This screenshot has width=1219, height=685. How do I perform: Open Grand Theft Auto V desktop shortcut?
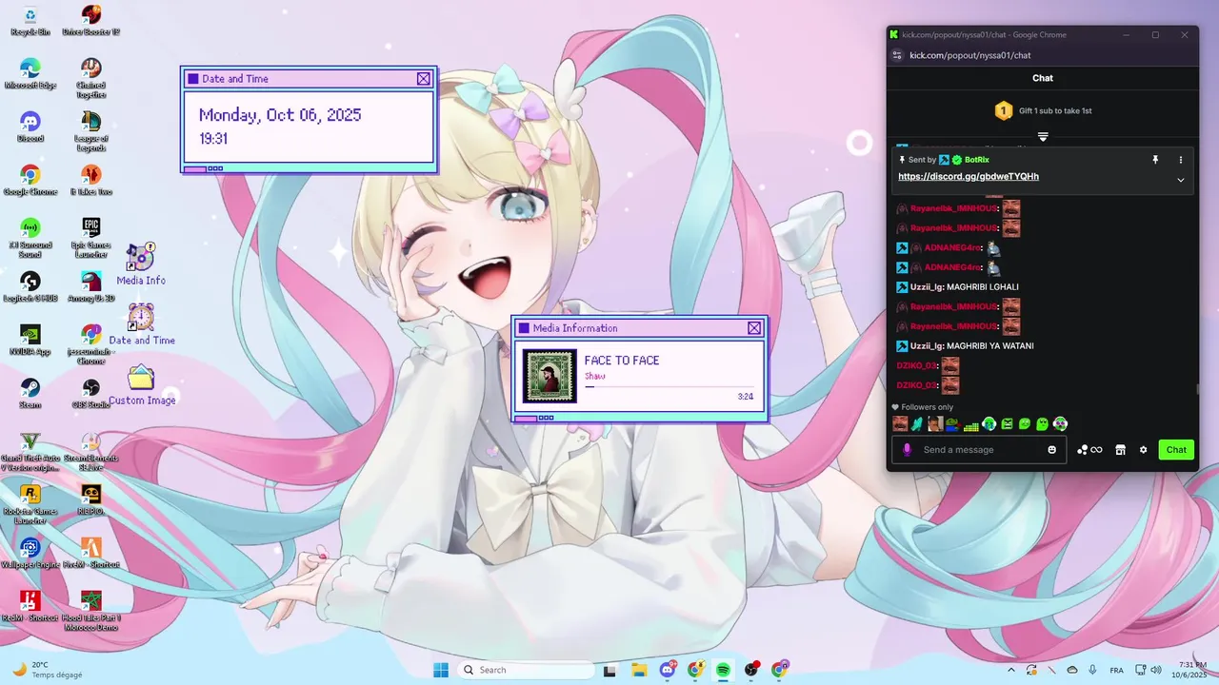30,451
